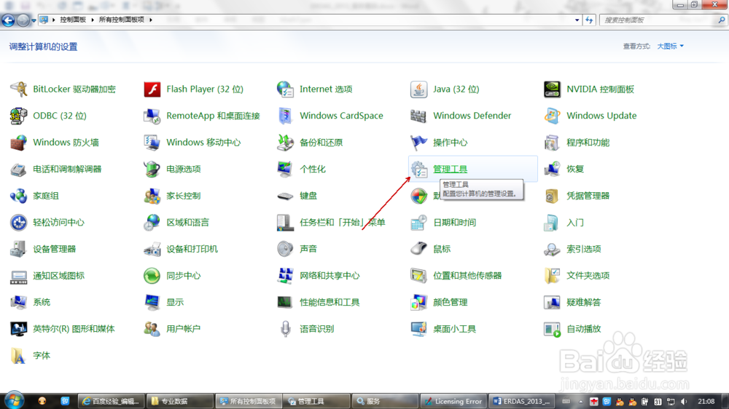Open Windows Defender wall icon
Viewport: 729px width, 409px height.
pyautogui.click(x=418, y=116)
